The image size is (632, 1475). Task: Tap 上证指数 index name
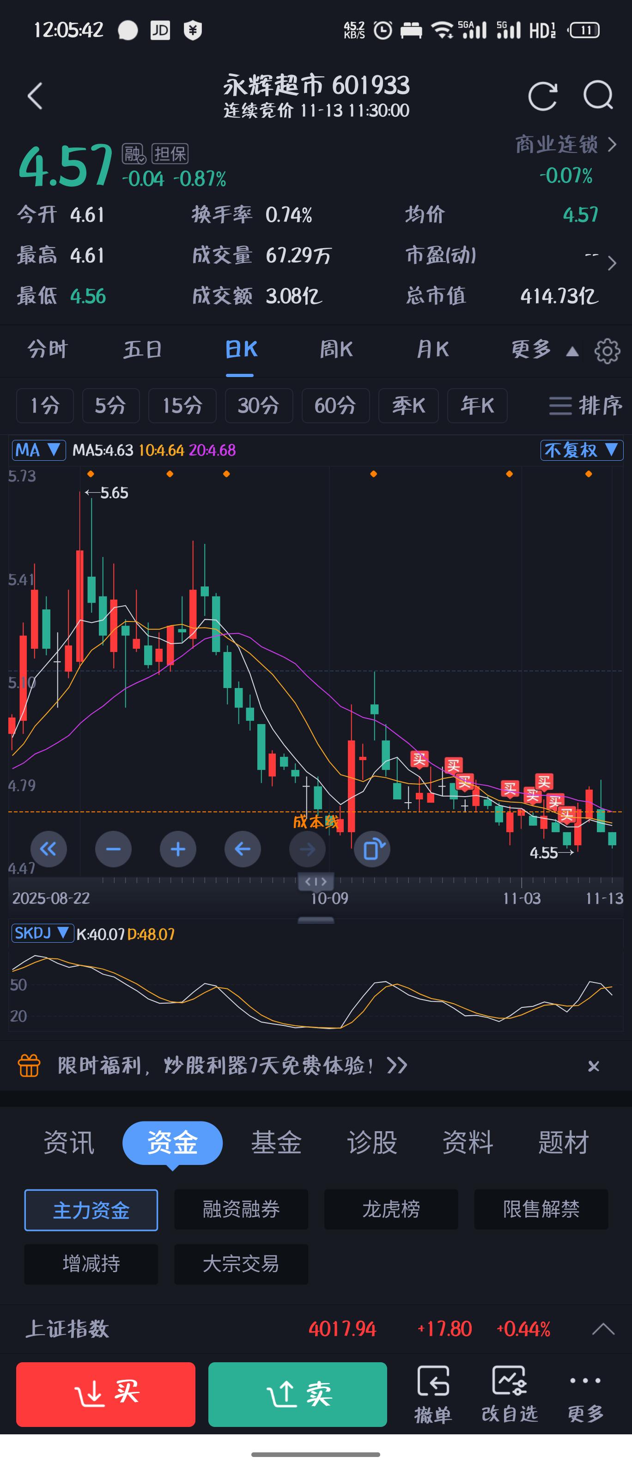[x=67, y=1329]
